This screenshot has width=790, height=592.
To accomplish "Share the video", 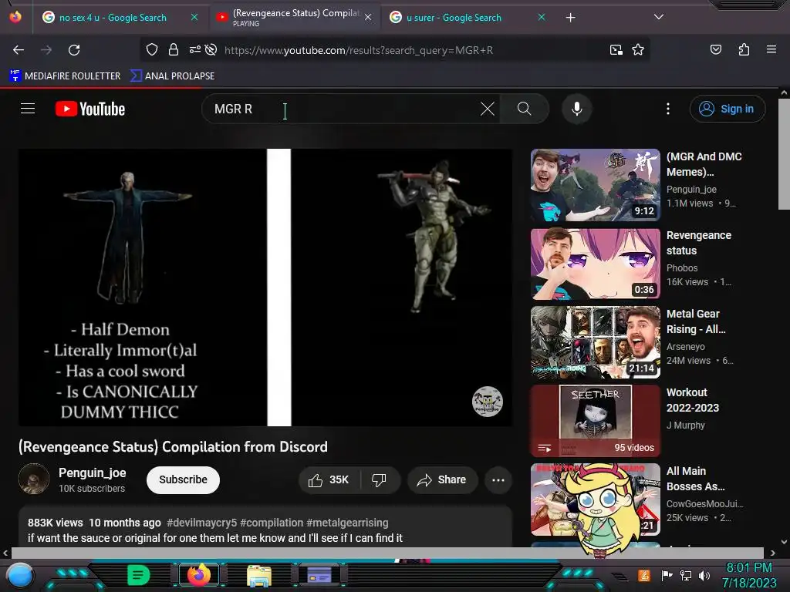I will pos(441,479).
